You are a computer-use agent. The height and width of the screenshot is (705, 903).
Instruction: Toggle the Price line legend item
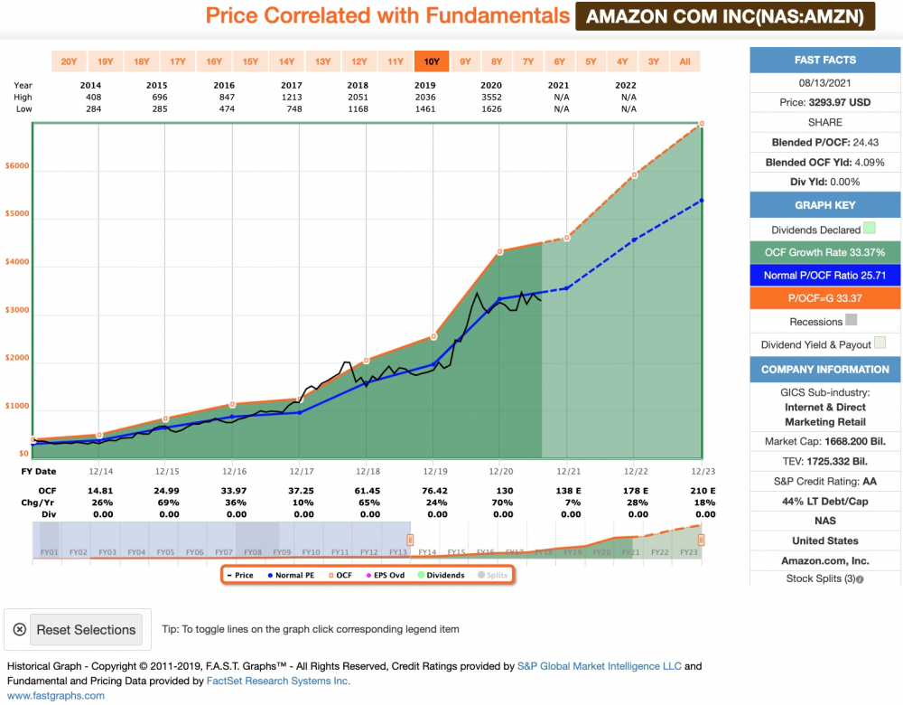tap(240, 576)
